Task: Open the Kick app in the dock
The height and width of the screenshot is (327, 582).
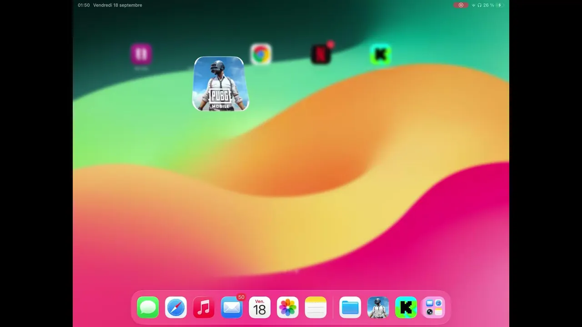Action: 406,307
